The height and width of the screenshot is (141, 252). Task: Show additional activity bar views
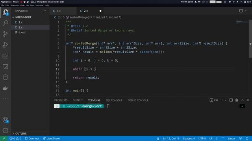pos(5,99)
